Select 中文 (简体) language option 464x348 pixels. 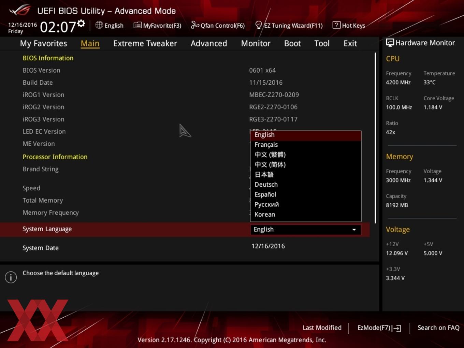pos(306,164)
